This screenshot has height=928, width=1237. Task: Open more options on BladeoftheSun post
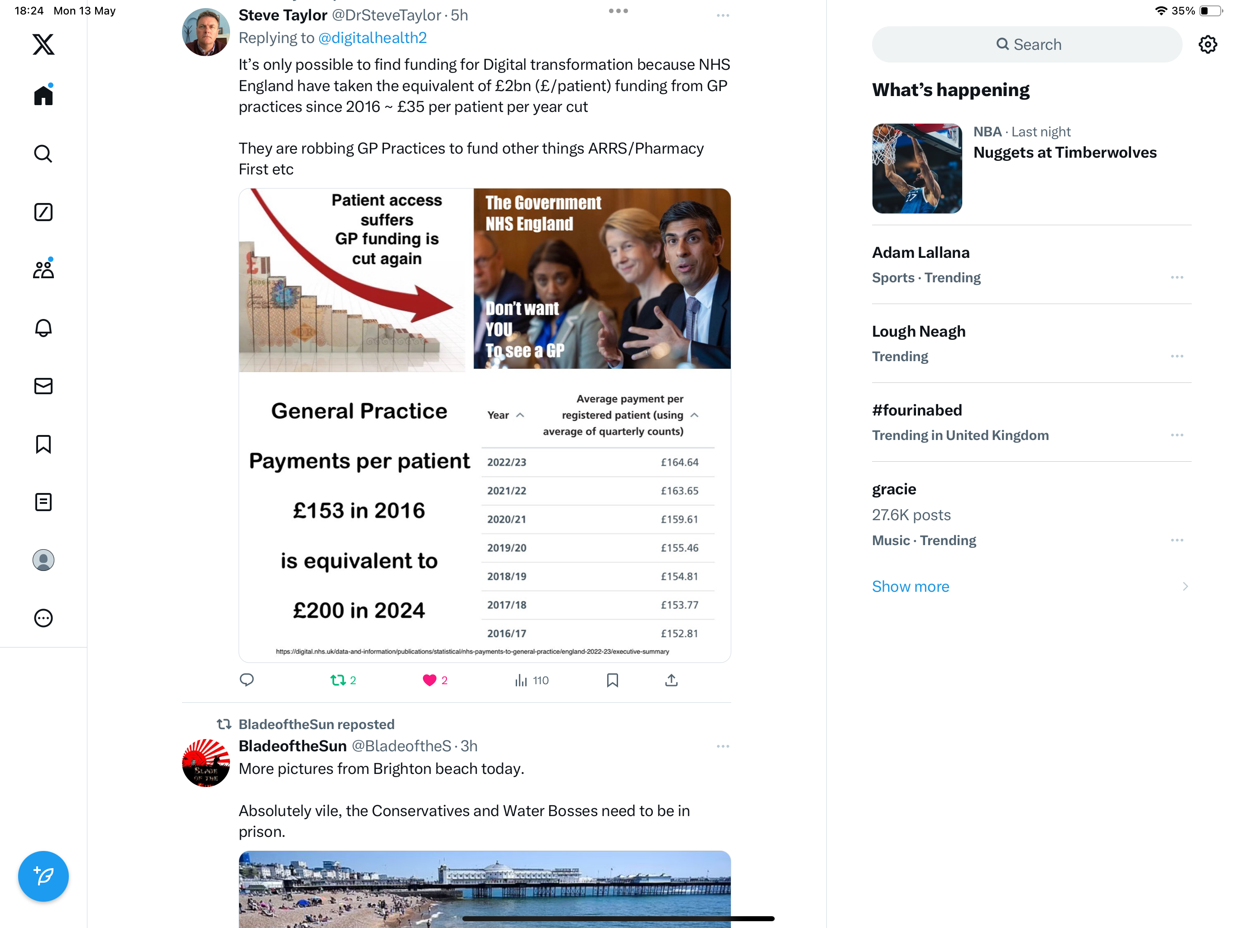(x=723, y=746)
